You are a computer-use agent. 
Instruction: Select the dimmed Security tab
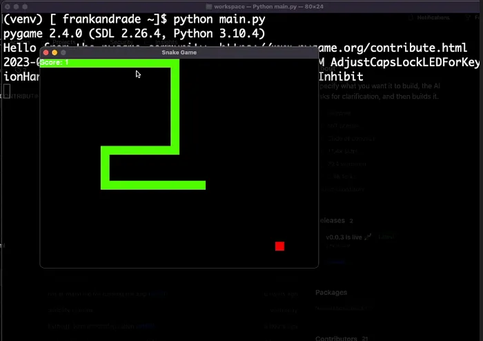point(121,42)
